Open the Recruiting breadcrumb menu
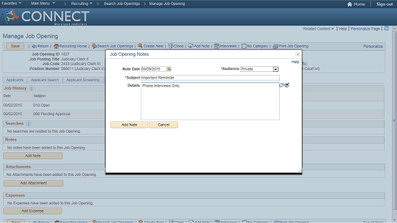The height and width of the screenshot is (223, 397). point(81,4)
